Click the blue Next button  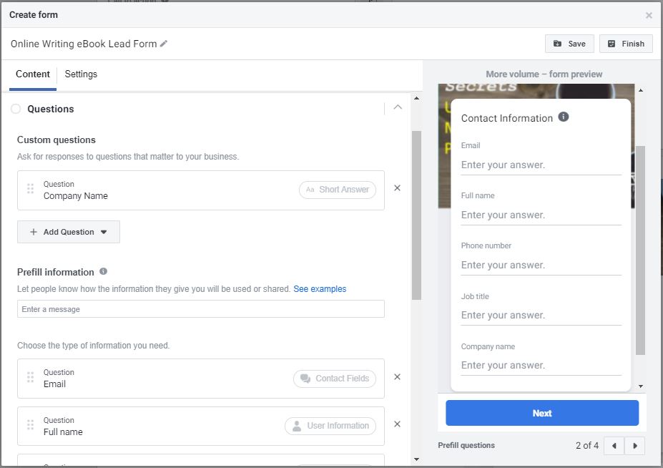(x=542, y=413)
